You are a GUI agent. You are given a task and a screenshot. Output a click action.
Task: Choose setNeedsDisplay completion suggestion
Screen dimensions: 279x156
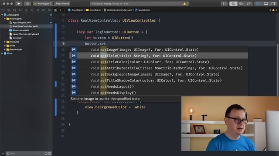(x=159, y=93)
